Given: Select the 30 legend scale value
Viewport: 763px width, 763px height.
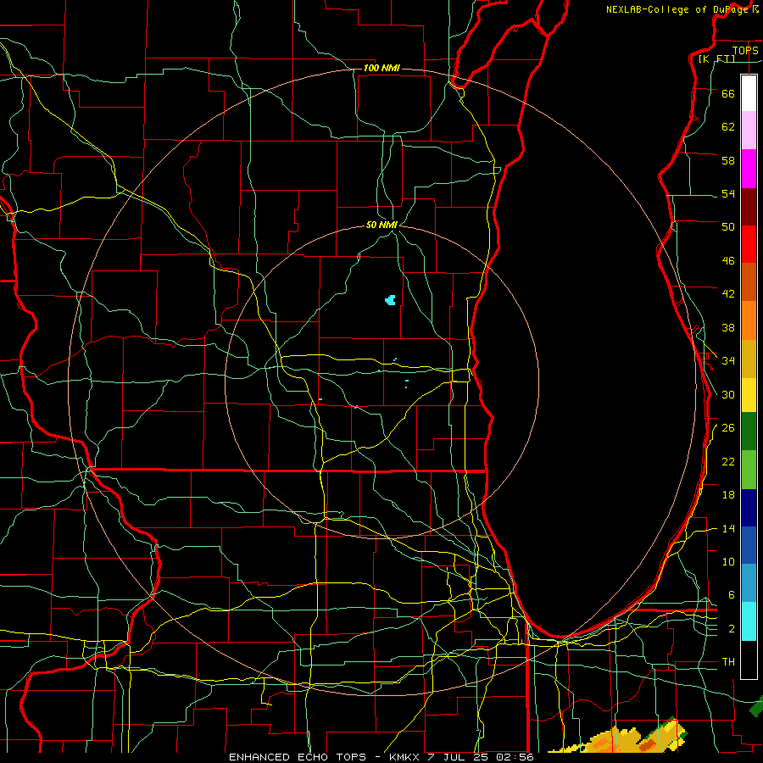Looking at the screenshot, I should tap(728, 394).
